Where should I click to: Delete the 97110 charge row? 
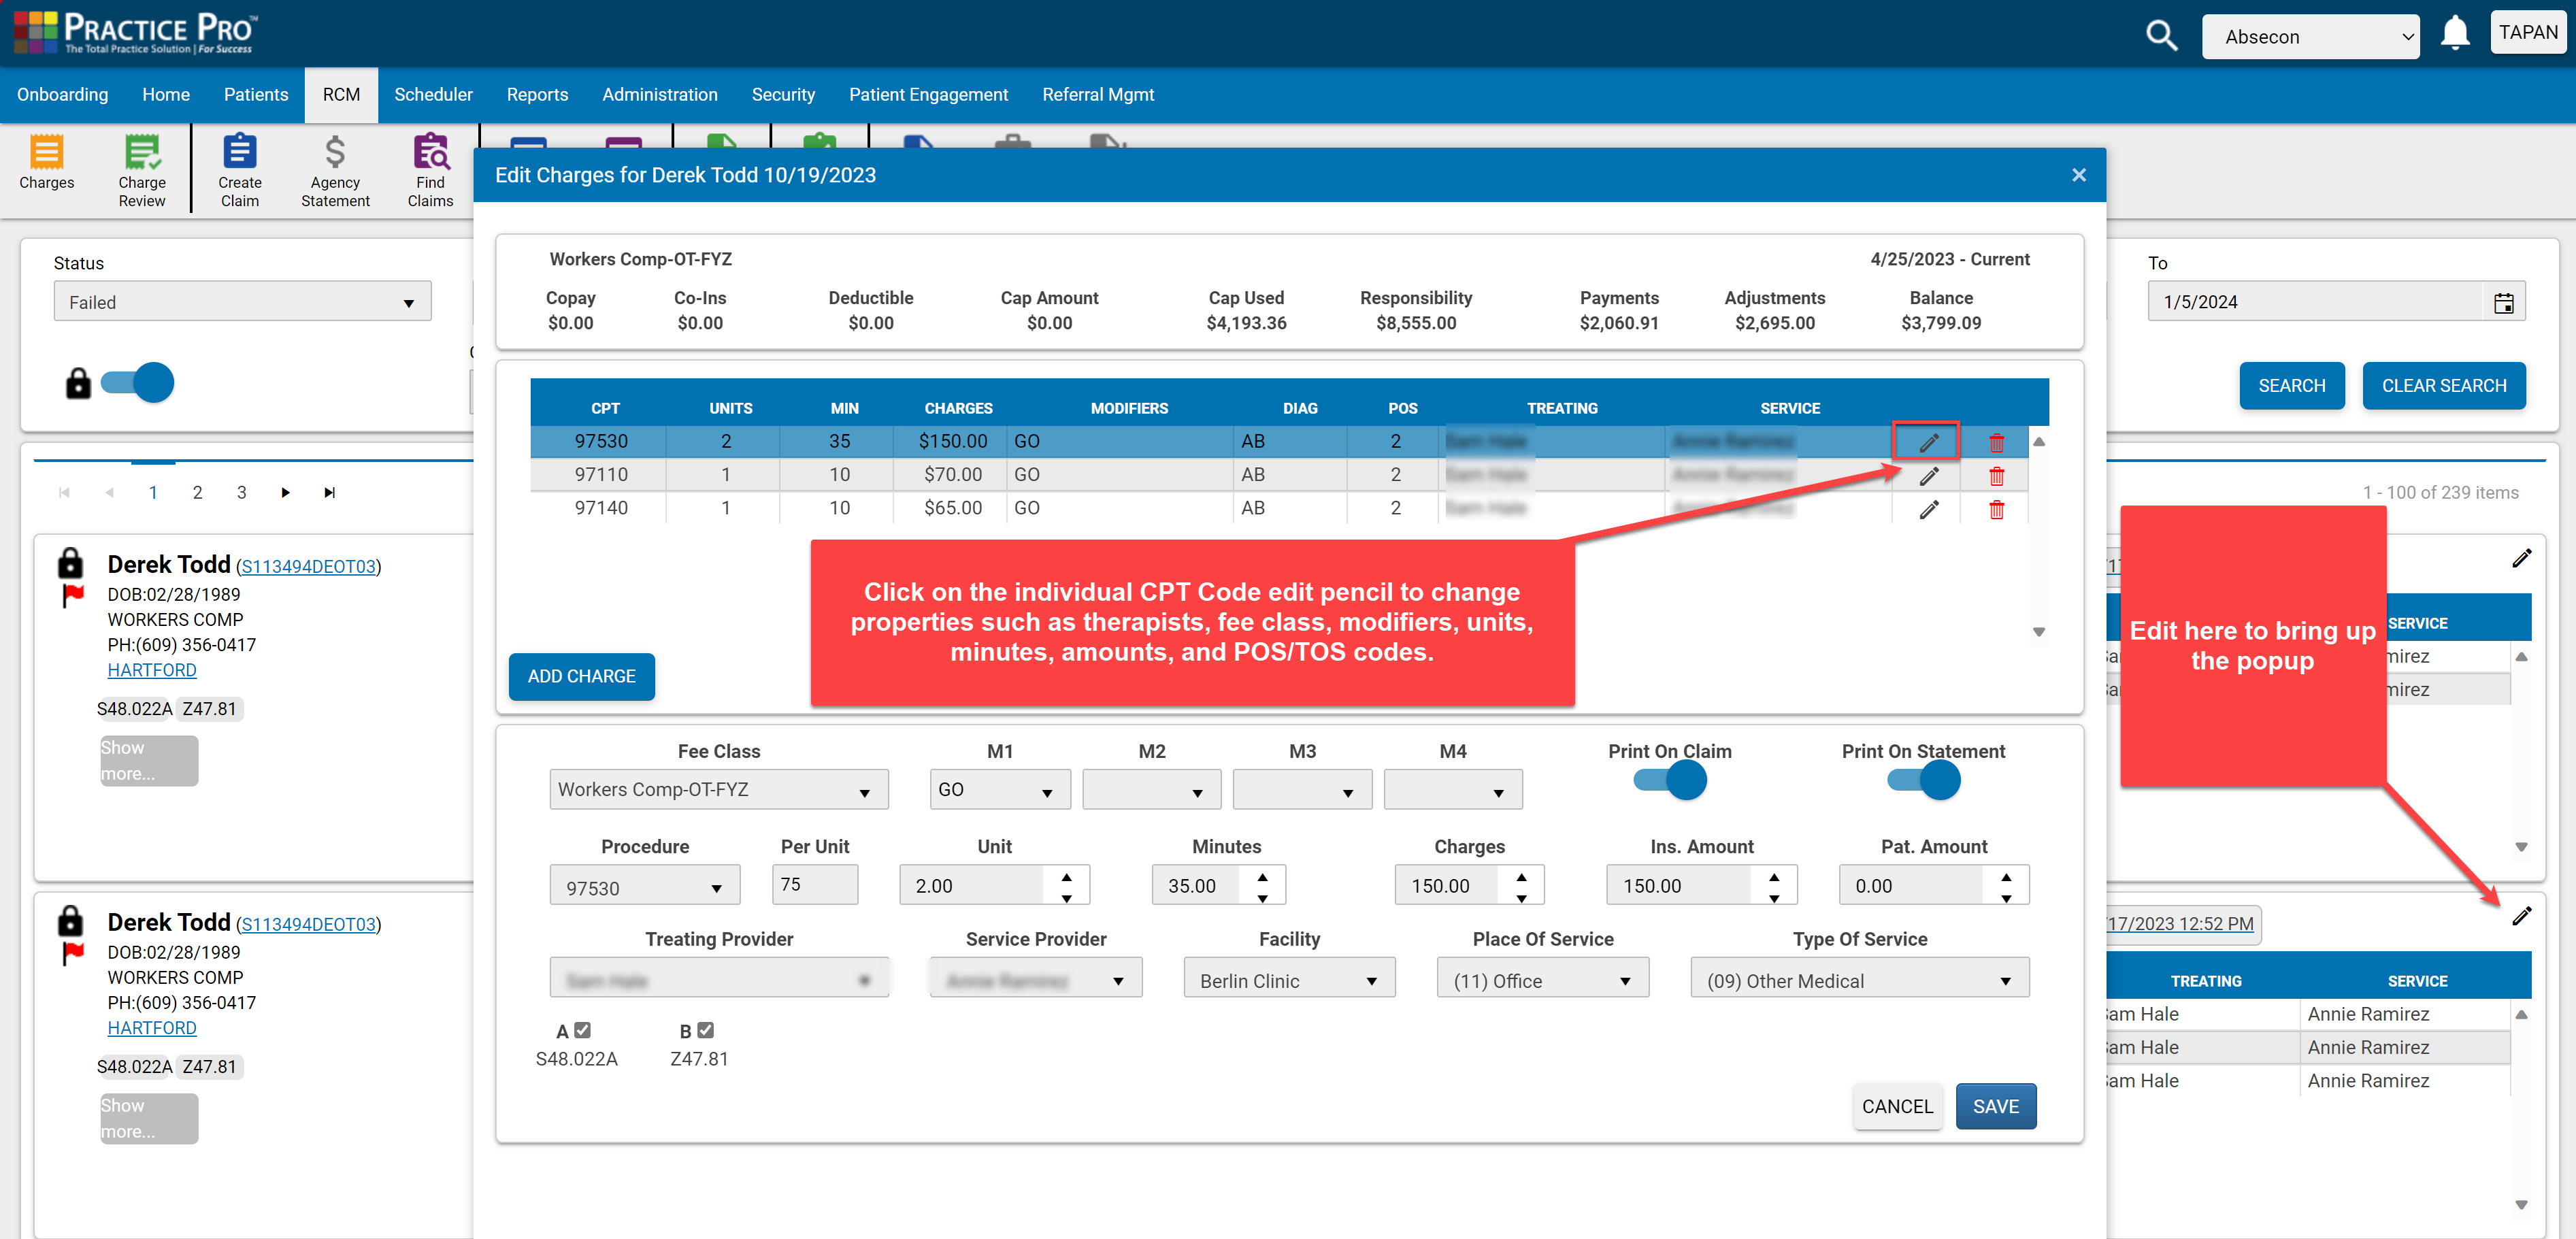pos(1996,475)
